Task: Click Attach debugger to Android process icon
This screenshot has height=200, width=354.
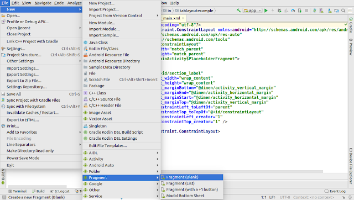Action: (x=300, y=10)
